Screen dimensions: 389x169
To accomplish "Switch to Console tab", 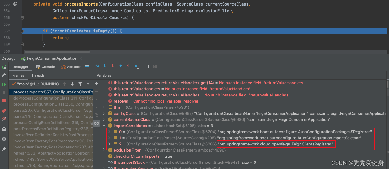I will pos(45,67).
